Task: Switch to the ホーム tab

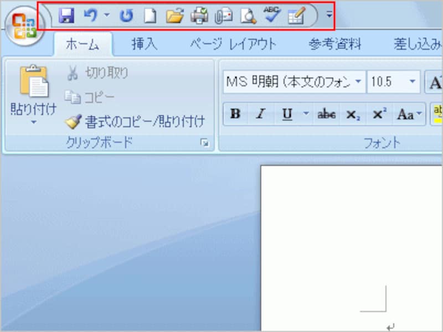Action: [83, 45]
